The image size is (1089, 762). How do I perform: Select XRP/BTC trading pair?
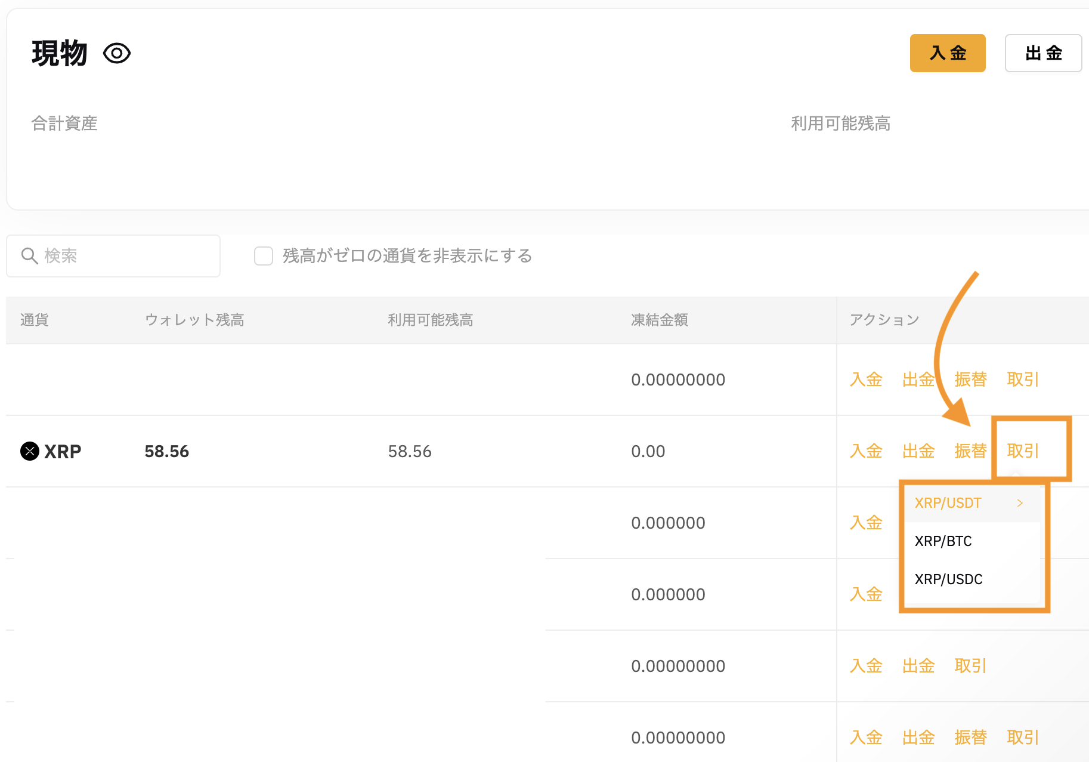click(x=943, y=541)
